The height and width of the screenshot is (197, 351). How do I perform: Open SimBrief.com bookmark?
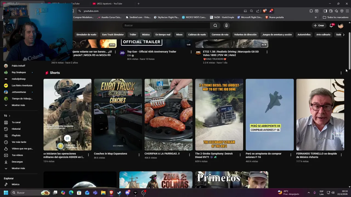point(138,17)
